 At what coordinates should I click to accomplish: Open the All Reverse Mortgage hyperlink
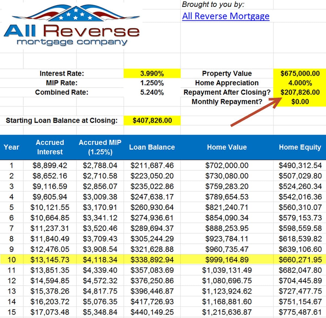[x=225, y=16]
